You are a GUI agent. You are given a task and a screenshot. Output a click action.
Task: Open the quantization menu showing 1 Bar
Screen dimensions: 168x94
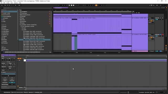tap(20, 5)
